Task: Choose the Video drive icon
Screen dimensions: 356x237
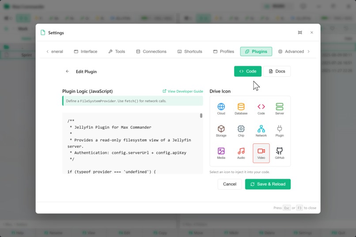Action: (261, 153)
